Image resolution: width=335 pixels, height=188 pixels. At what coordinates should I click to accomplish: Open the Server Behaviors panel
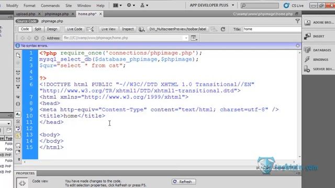coord(319,69)
